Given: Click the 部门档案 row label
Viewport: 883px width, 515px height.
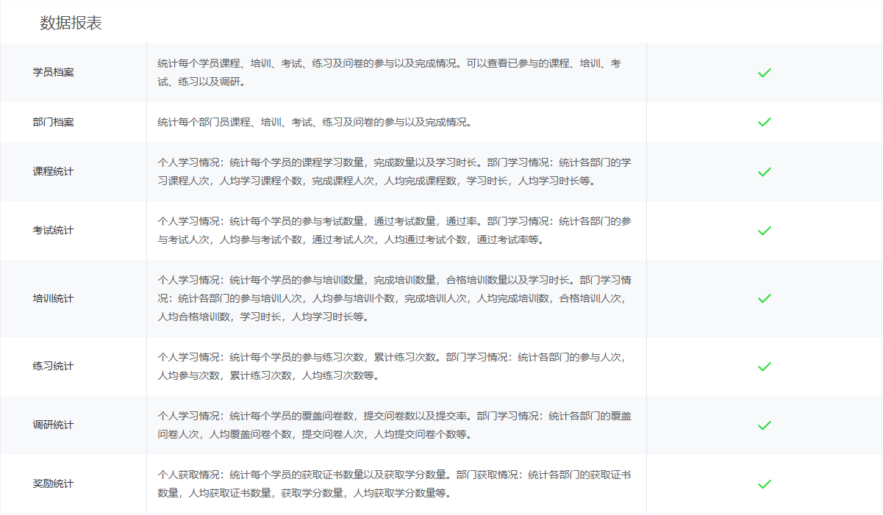Looking at the screenshot, I should coord(54,122).
